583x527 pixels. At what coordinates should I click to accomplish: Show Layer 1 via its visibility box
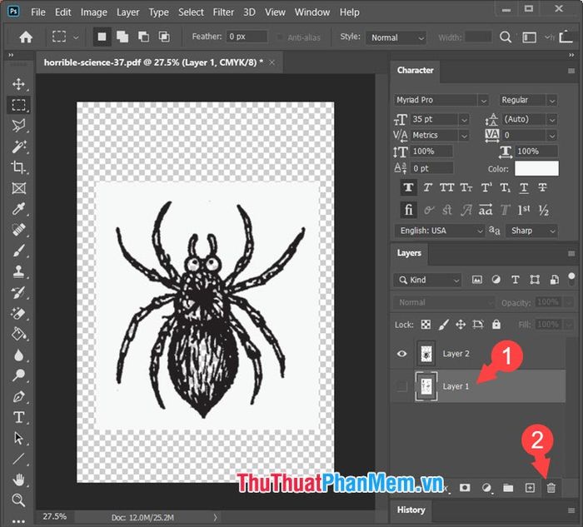(x=401, y=386)
